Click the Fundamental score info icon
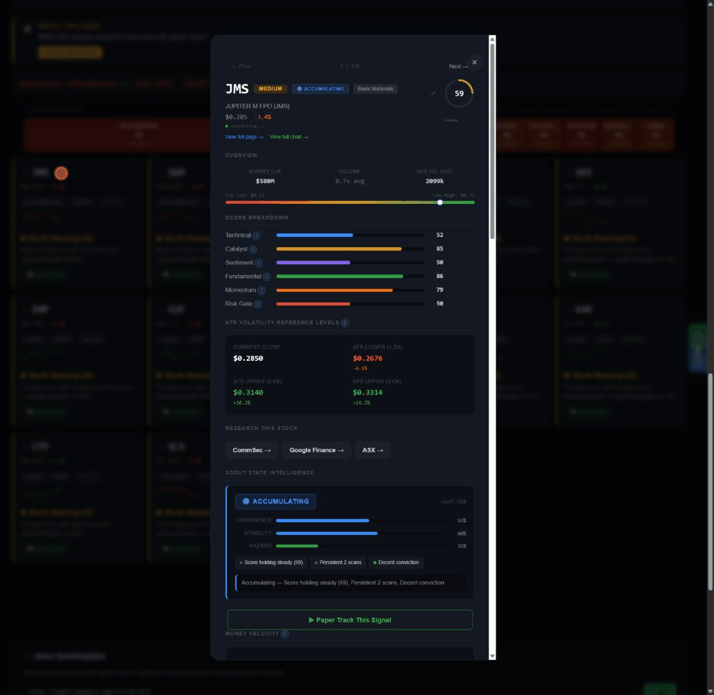Image resolution: width=714 pixels, height=695 pixels. pyautogui.click(x=267, y=276)
